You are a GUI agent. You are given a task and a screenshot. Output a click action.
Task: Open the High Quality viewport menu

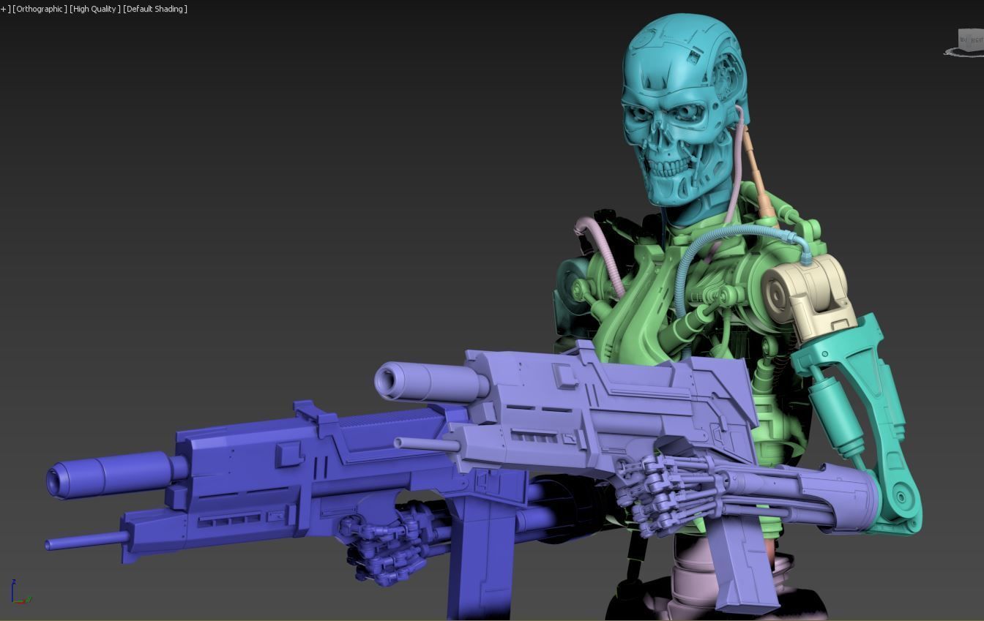click(95, 9)
